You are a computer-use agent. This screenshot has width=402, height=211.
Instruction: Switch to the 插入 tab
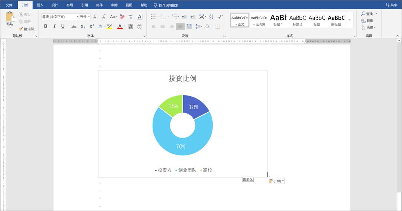pyautogui.click(x=40, y=5)
